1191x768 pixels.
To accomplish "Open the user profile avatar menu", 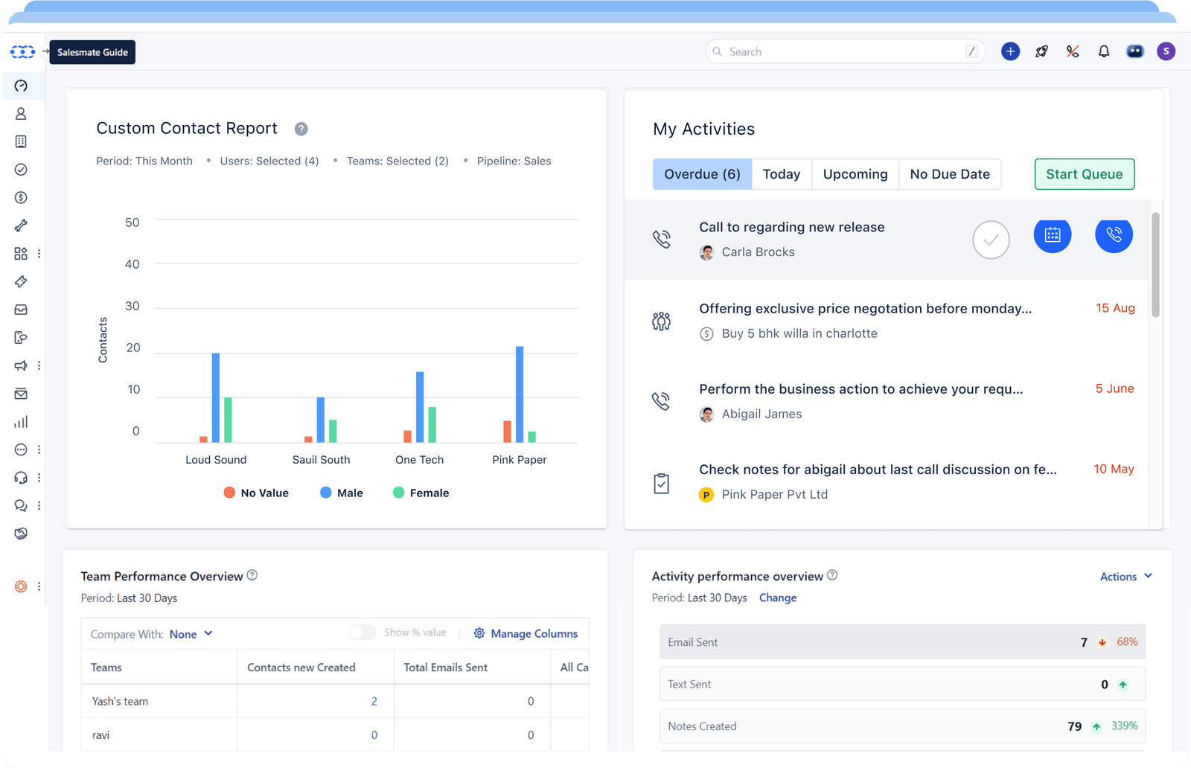I will pos(1166,51).
